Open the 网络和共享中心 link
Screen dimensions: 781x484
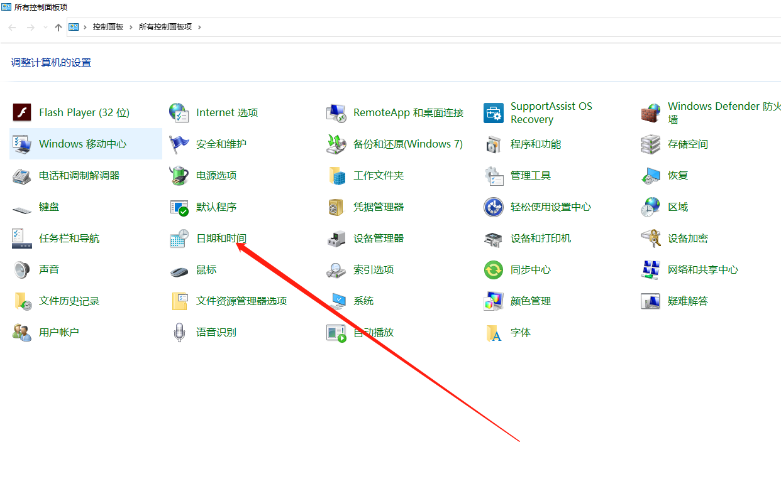702,270
